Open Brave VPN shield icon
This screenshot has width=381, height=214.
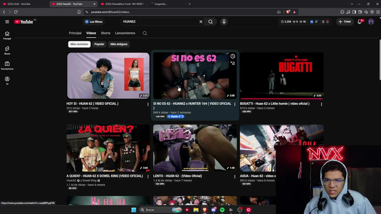pyautogui.click(x=372, y=12)
